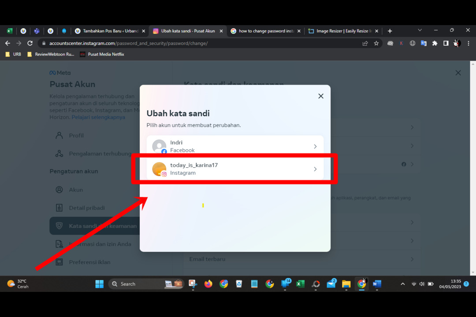Select the pinned green Excel tab
The height and width of the screenshot is (317, 476).
click(x=10, y=31)
